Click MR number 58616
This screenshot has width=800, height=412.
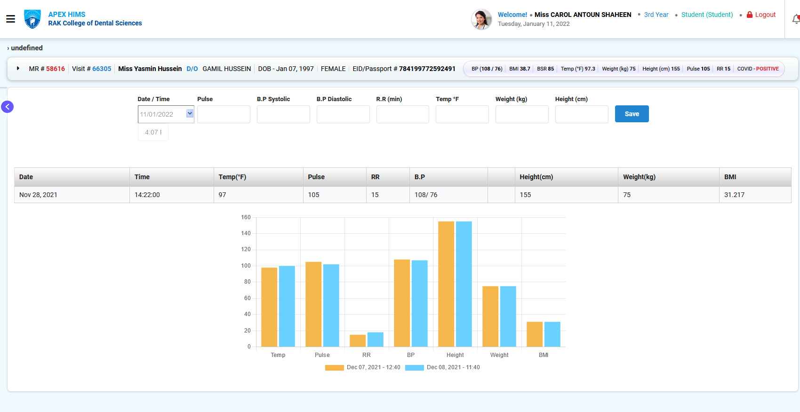click(x=56, y=69)
